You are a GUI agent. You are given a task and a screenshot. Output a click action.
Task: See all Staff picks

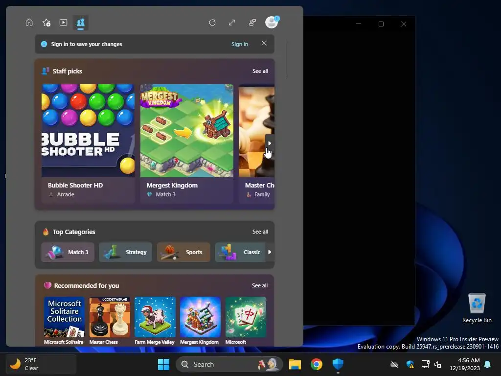pyautogui.click(x=260, y=71)
